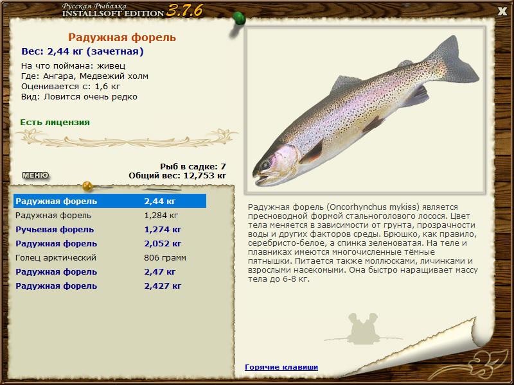Viewport: 514px width, 385px height.
Task: Select the Радужная форель 1,284 кг row
Action: 110,216
